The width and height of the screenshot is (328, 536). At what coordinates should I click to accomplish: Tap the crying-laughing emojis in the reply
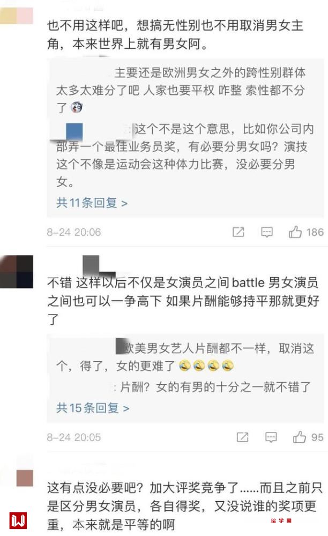coord(206,366)
